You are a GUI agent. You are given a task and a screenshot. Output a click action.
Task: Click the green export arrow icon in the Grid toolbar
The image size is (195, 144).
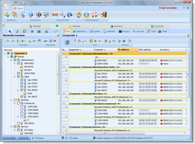coord(114,41)
